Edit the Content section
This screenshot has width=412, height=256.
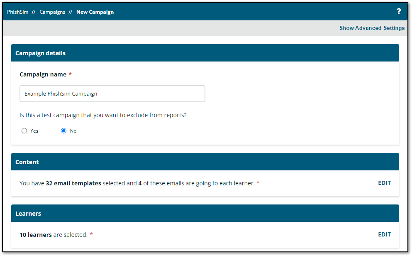(384, 183)
